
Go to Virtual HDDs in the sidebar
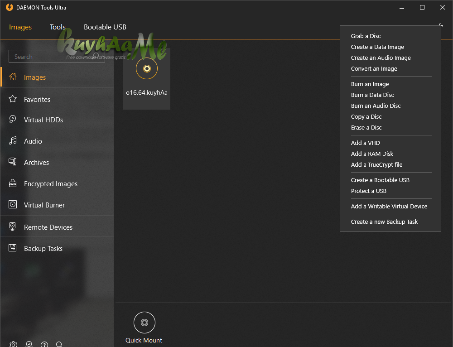click(57, 120)
